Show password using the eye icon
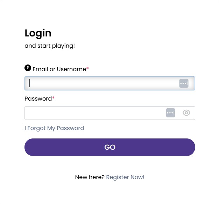The width and height of the screenshot is (220, 204). point(186,113)
